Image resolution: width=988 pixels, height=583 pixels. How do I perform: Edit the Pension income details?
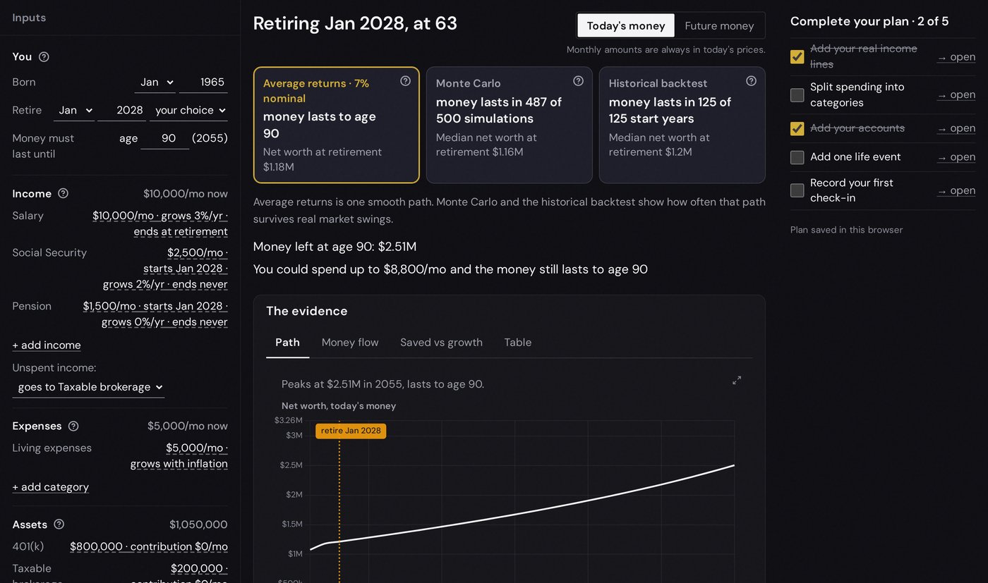coord(155,314)
